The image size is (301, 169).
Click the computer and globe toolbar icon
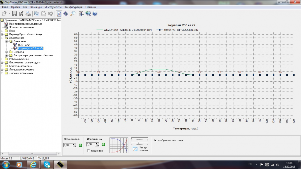click(88, 14)
